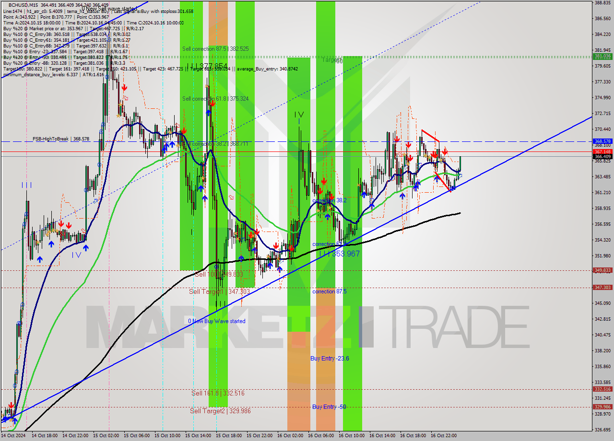
Task: Click the 'Buy Entry -50' label
Action: [329, 407]
